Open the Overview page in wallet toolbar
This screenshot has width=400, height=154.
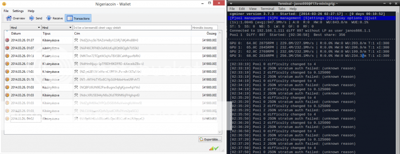coord(16,18)
